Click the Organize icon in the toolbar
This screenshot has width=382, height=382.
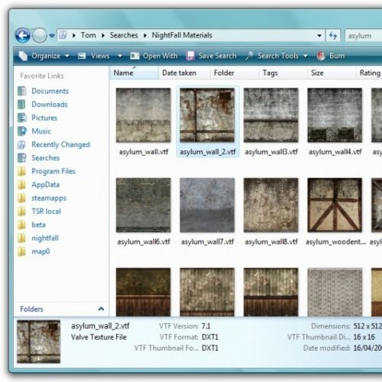[x=23, y=56]
